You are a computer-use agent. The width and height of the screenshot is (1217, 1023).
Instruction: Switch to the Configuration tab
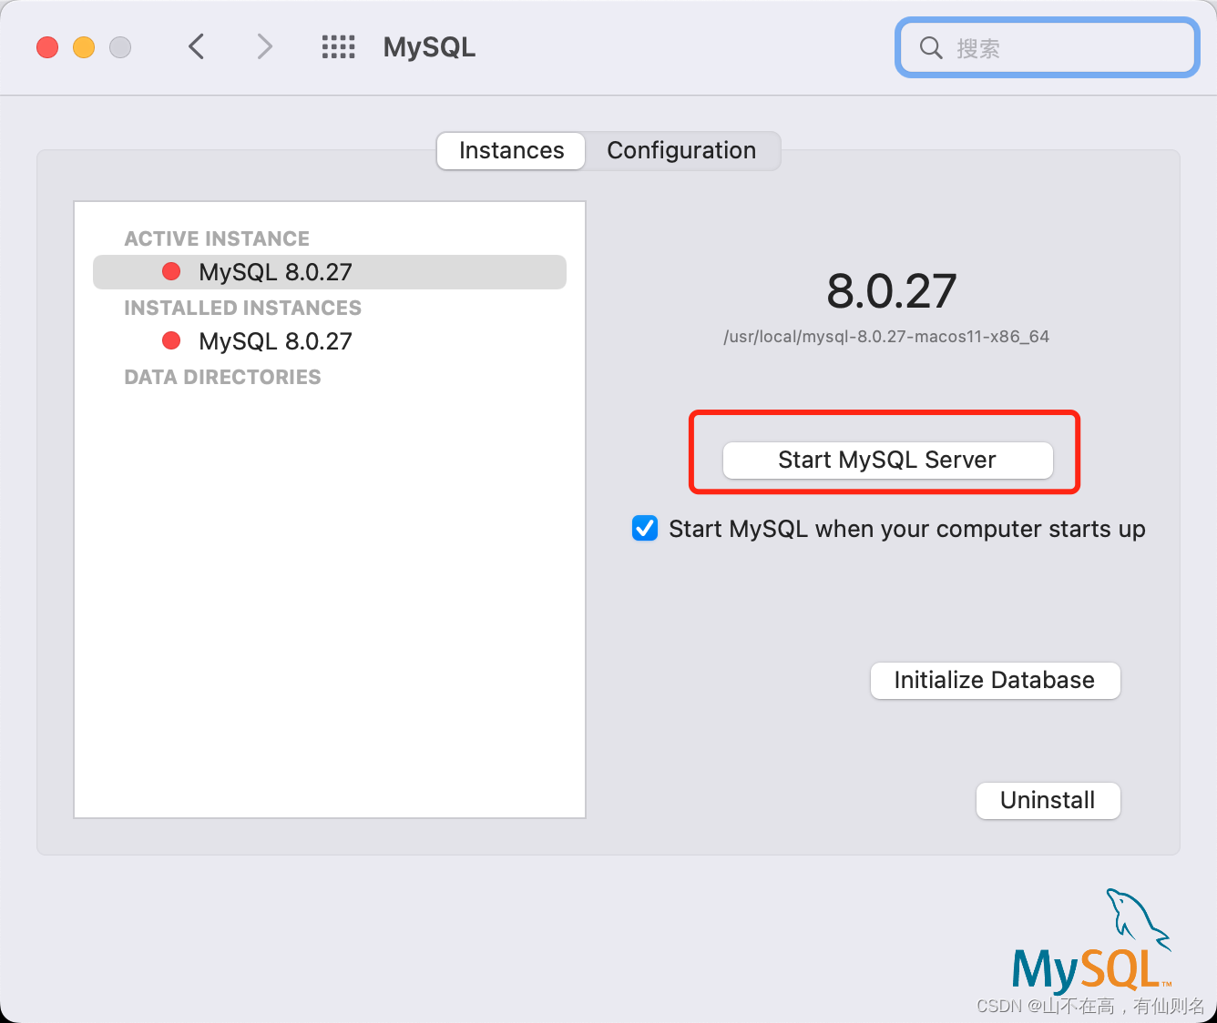click(x=681, y=150)
